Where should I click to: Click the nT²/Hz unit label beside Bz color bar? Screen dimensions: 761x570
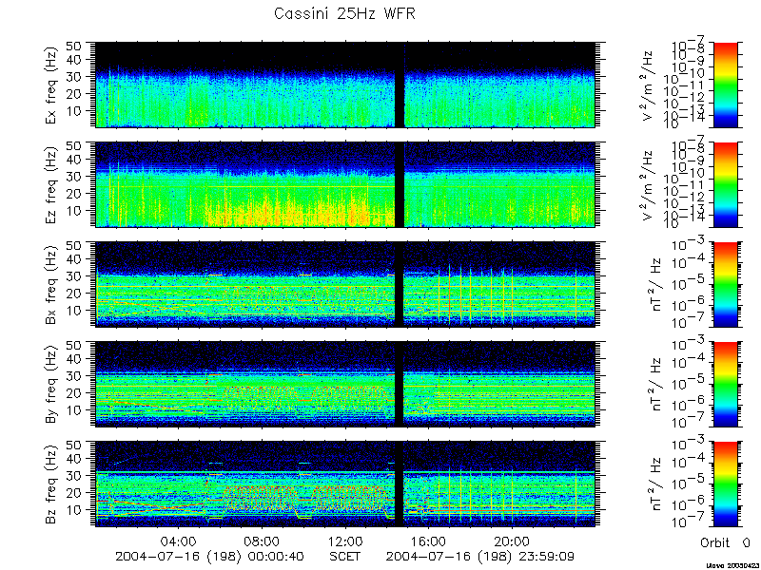click(x=656, y=484)
